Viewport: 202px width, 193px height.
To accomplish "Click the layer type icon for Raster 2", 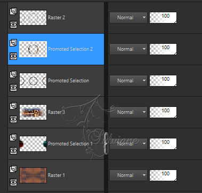I will [13, 11].
